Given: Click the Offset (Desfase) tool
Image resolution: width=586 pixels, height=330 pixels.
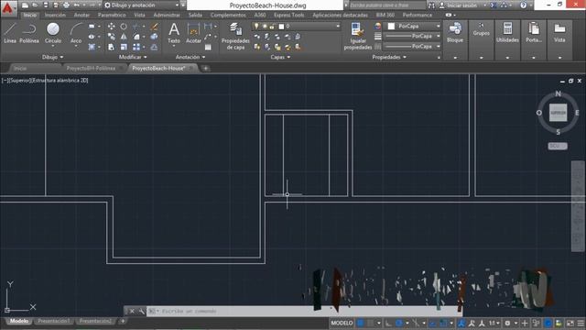Looking at the screenshot, I should (154, 47).
